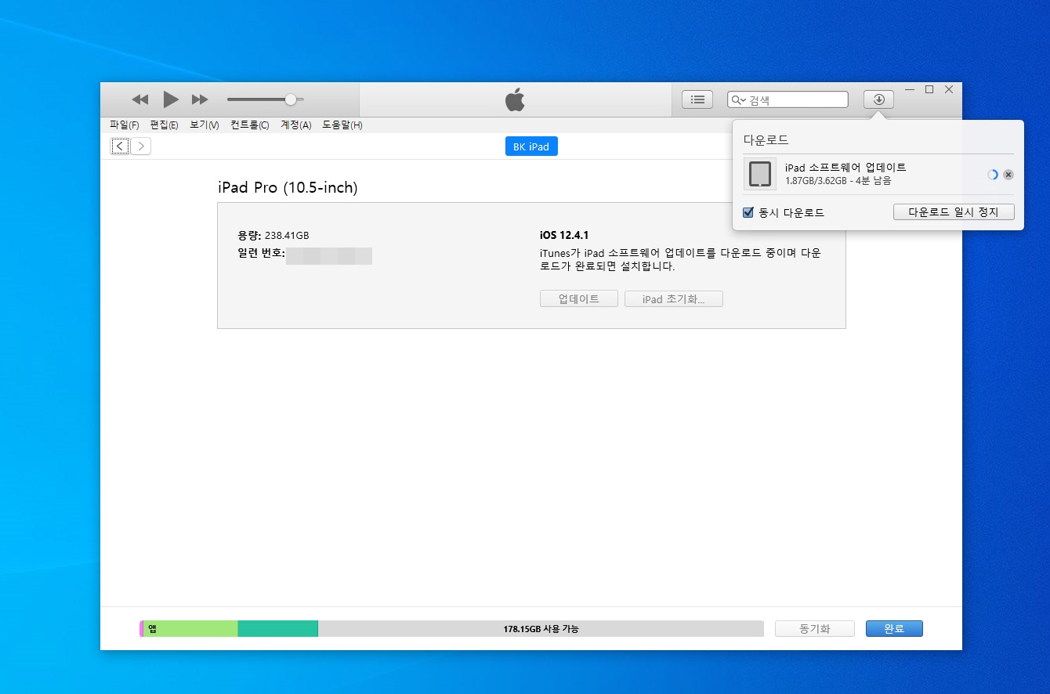
Task: Click the iPad device icon in downloads
Action: 760,174
